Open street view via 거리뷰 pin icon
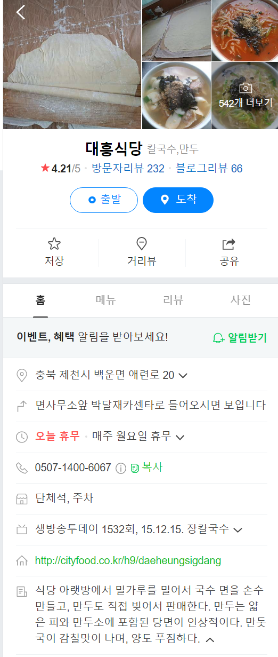The width and height of the screenshot is (278, 657). click(142, 244)
